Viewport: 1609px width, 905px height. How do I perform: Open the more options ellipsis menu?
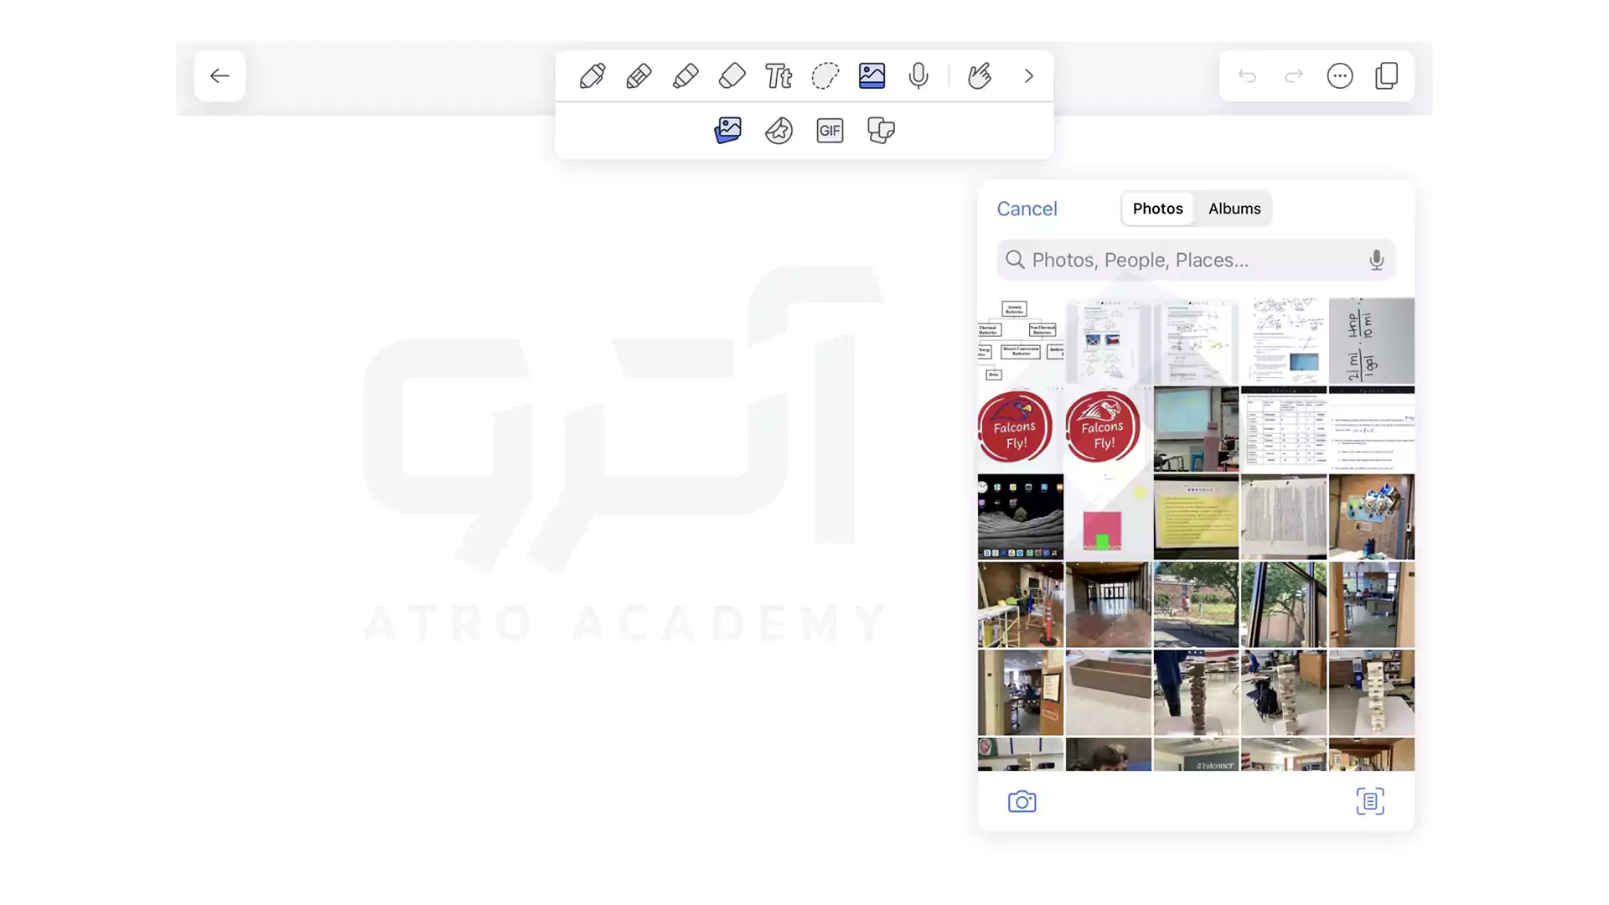point(1340,76)
